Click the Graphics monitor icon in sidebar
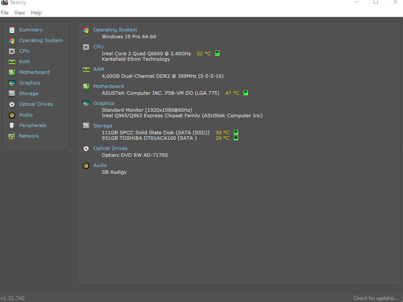Image resolution: width=403 pixels, height=302 pixels. pyautogui.click(x=12, y=83)
